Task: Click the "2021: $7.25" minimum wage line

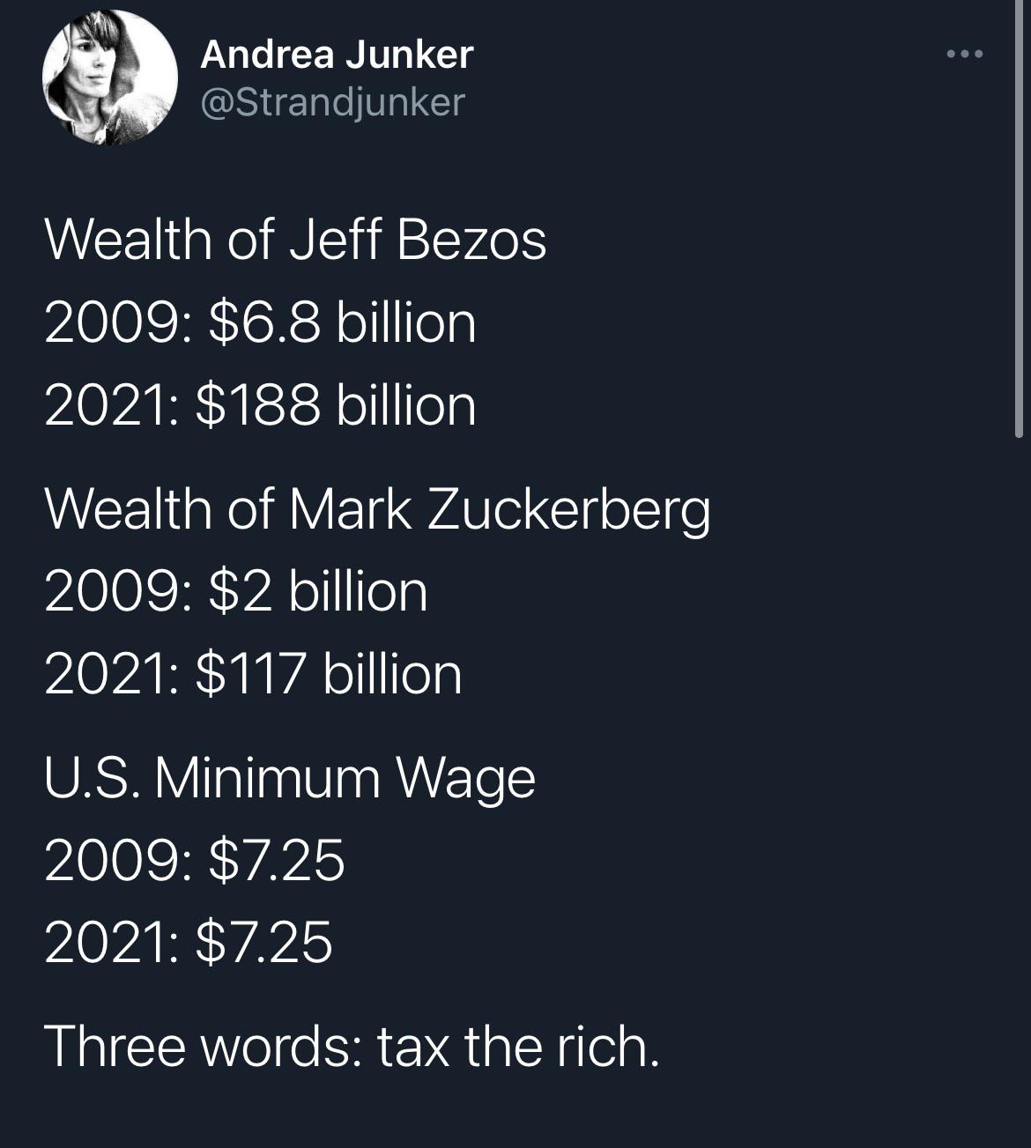Action: point(189,942)
